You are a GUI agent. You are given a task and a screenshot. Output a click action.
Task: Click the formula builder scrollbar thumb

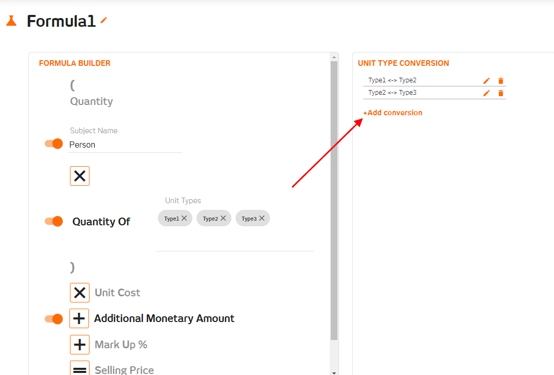click(x=334, y=201)
